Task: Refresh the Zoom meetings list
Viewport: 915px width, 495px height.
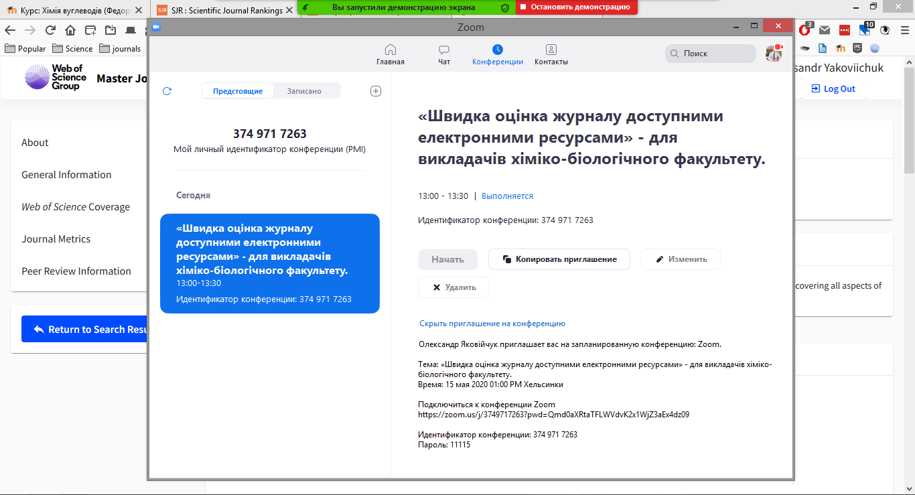Action: [x=167, y=91]
